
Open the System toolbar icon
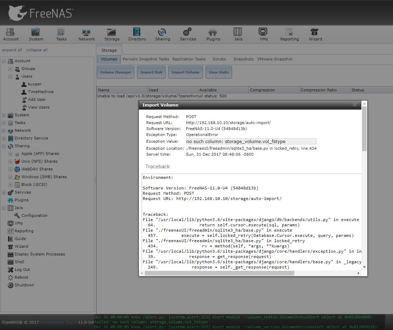click(x=36, y=34)
